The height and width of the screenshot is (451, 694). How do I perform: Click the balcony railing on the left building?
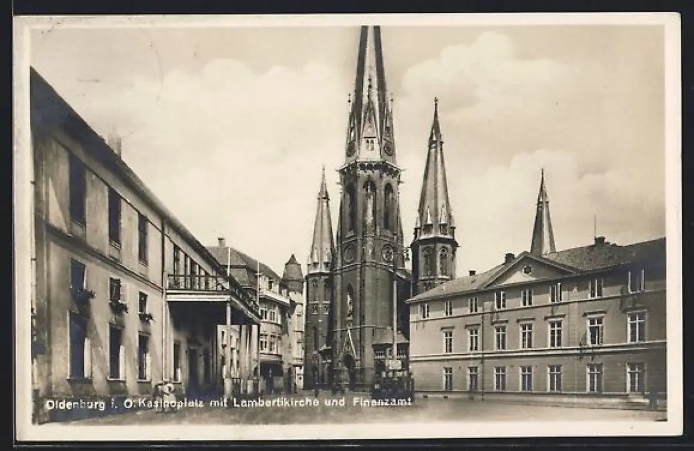(194, 283)
